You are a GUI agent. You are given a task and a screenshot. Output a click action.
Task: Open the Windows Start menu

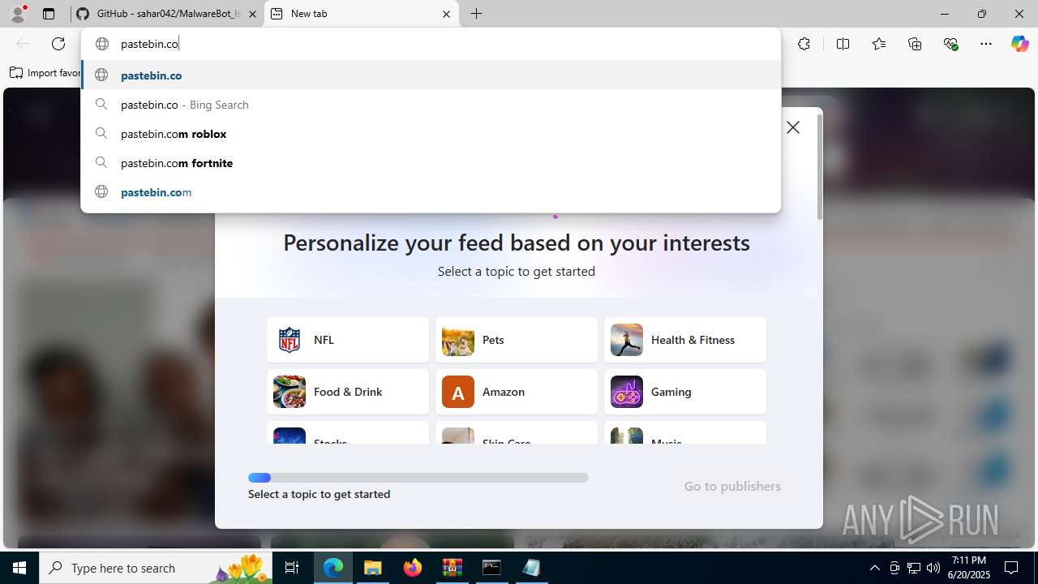coord(19,568)
